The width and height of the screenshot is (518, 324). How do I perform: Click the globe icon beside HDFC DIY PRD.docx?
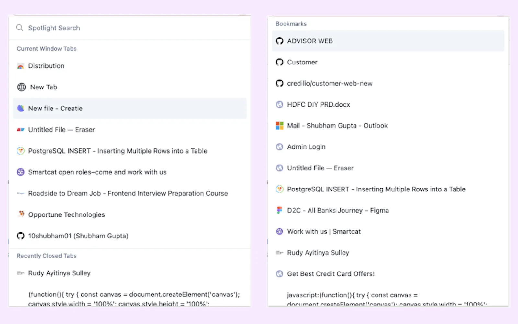279,104
